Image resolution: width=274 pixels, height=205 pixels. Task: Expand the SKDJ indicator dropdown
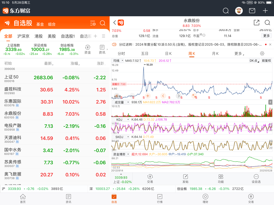[120, 137]
